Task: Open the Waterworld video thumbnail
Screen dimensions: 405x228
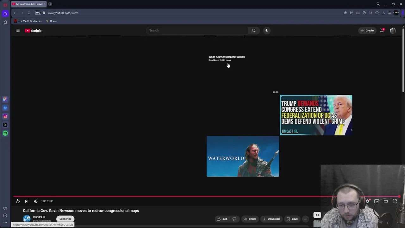Action: [243, 156]
